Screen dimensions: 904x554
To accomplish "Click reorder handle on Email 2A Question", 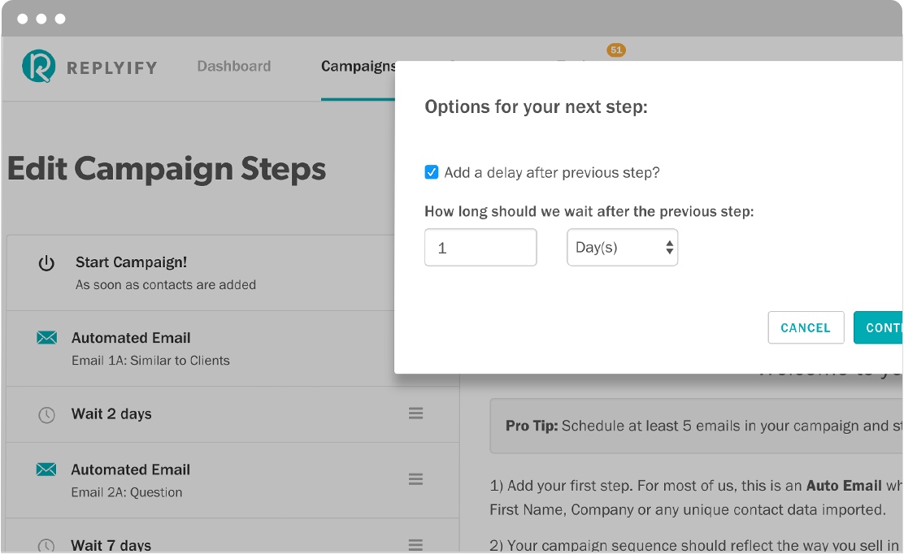I will point(415,479).
